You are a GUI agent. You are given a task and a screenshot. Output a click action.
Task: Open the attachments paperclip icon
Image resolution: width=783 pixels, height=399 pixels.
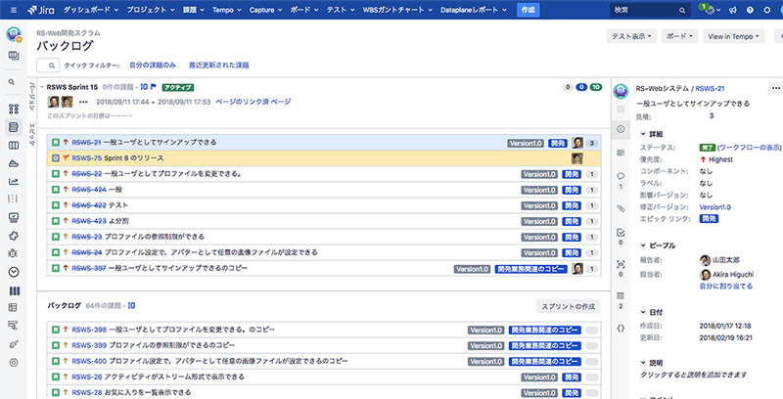(x=621, y=208)
